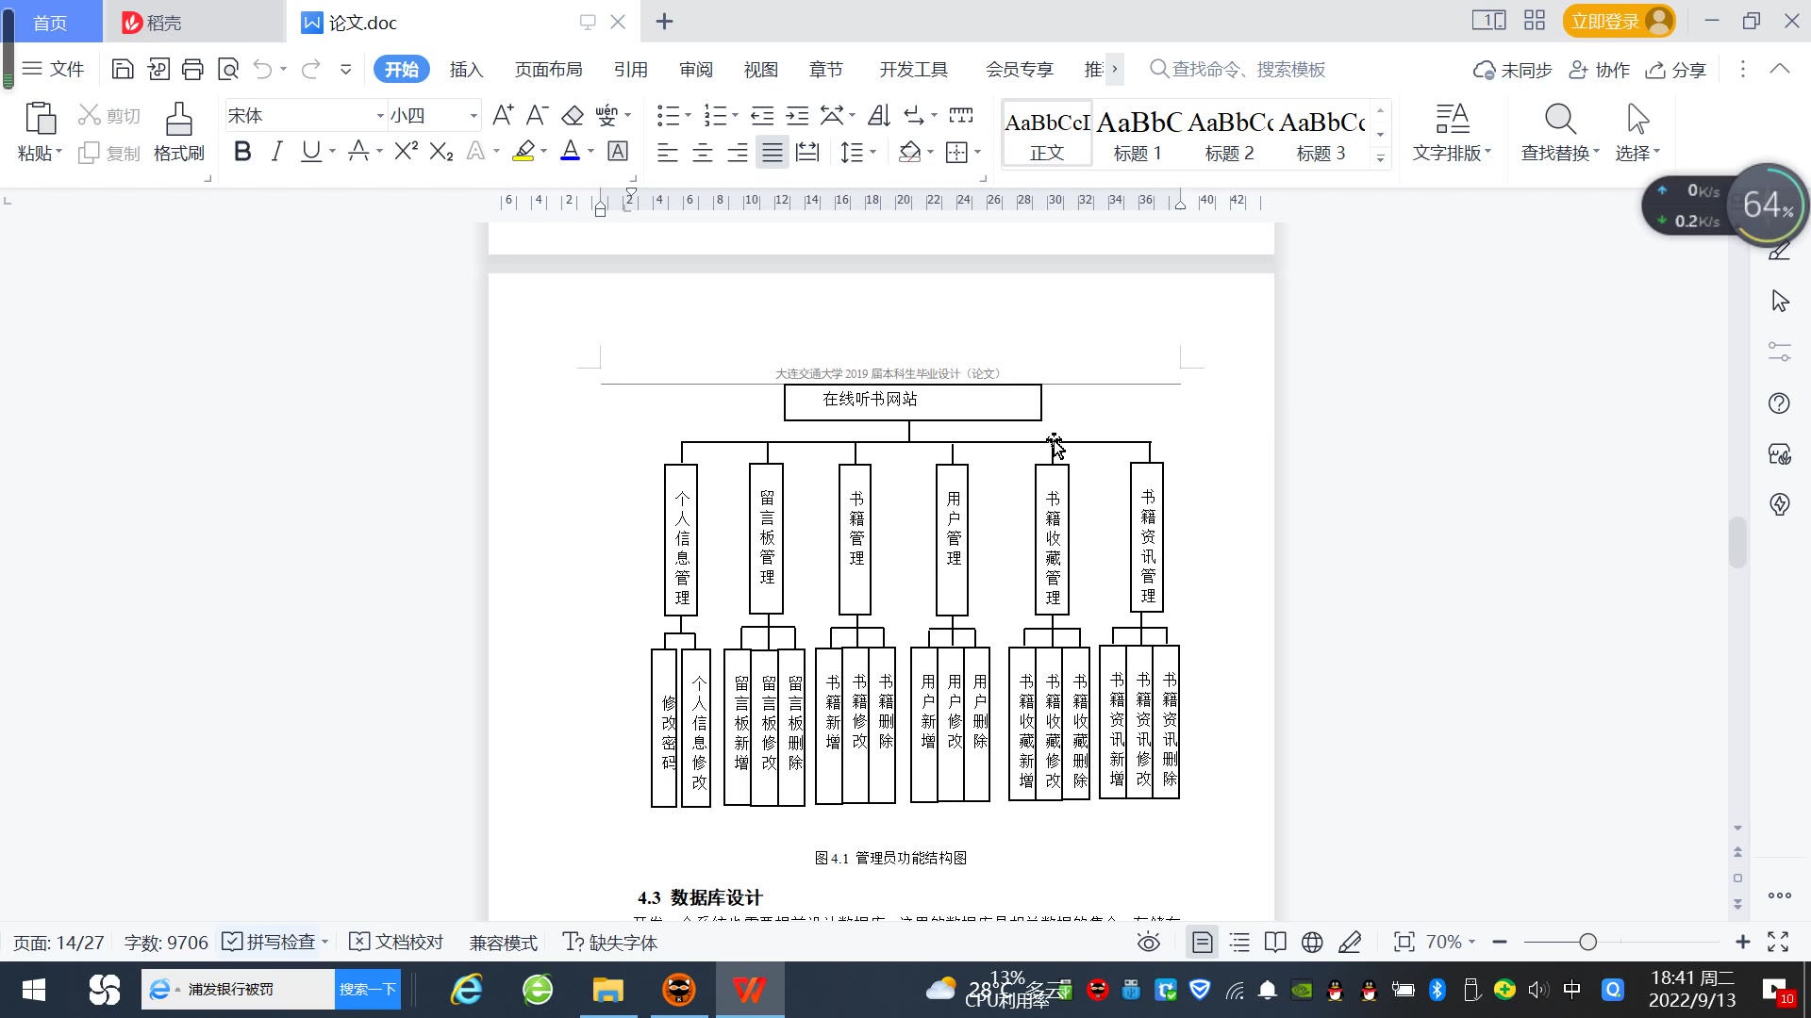Screen dimensions: 1811x1018
Task: Enter full screen mode icon
Action: tap(1778, 942)
